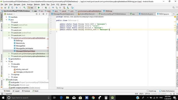Viewport: 178px width, 100px height.
Task: Open the Event Log
Action: (x=151, y=91)
